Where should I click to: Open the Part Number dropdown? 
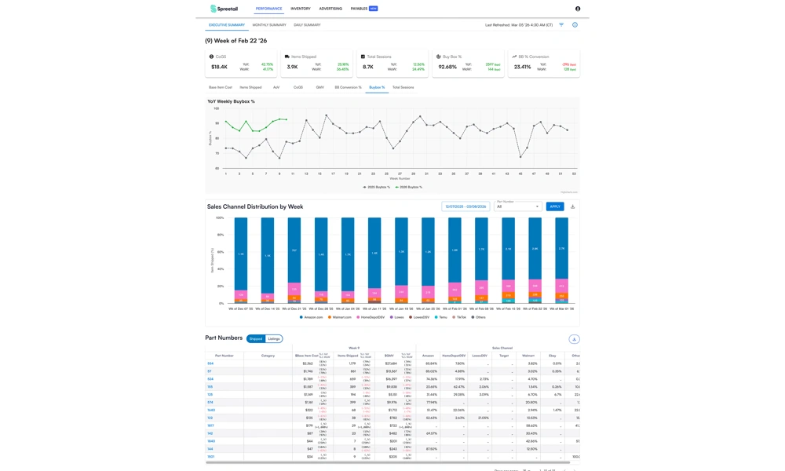[x=518, y=206]
